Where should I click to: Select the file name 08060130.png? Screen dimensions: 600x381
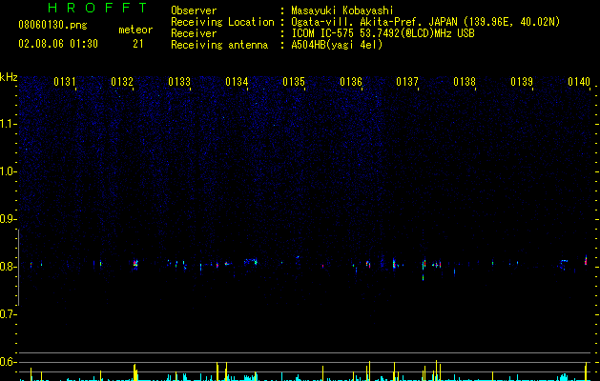[x=52, y=26]
